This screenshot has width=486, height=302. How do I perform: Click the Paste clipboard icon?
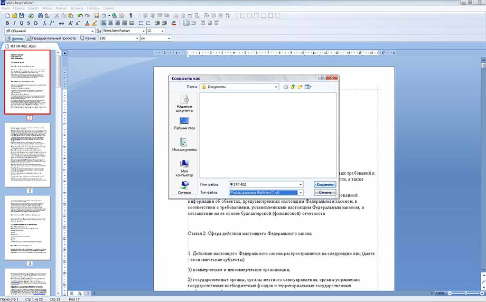click(71, 15)
